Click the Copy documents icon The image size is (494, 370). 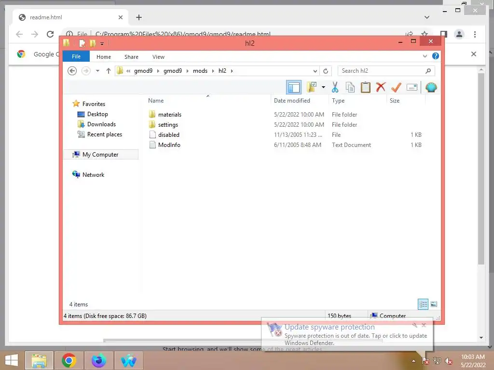[350, 87]
